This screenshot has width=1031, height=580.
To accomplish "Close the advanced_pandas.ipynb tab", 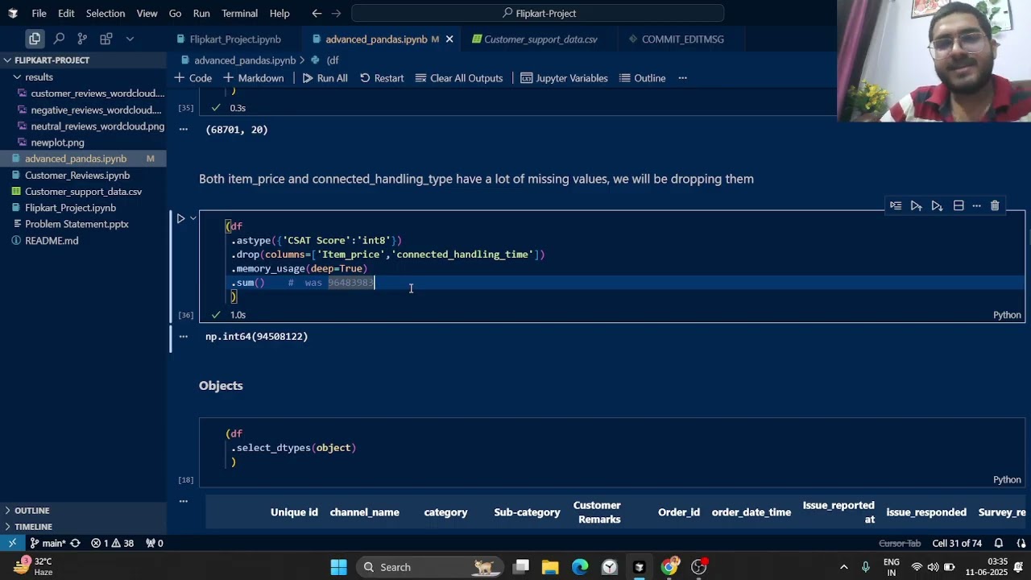I will (449, 39).
